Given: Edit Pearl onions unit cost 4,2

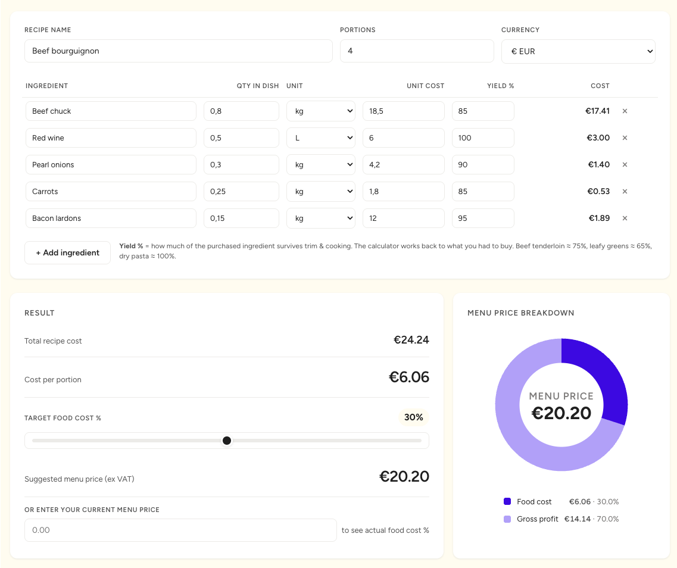Looking at the screenshot, I should (404, 164).
